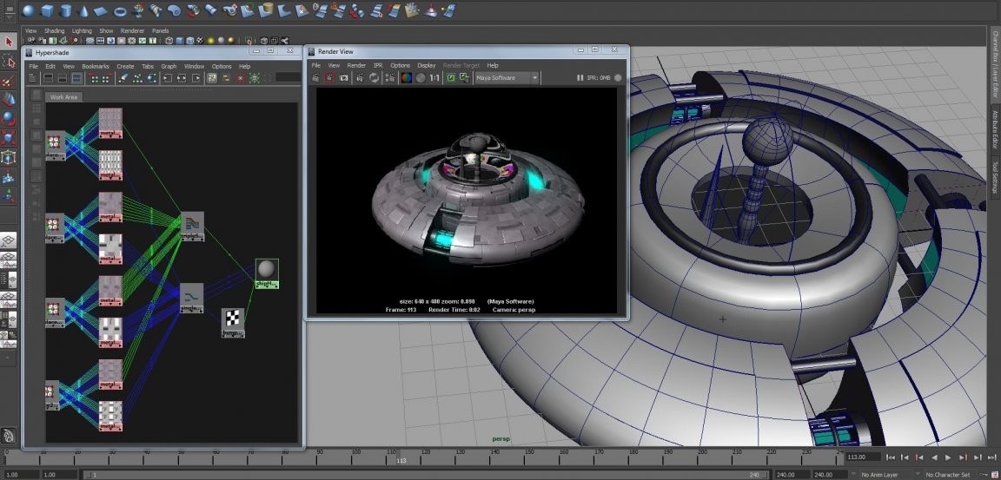Create a polygon torus from the shelf
Viewport: 1001px width, 480px height.
(x=121, y=11)
